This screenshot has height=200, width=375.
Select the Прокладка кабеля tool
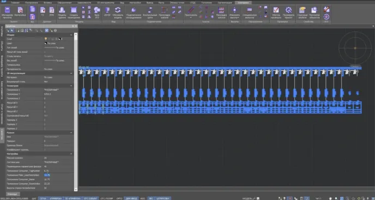coord(164,12)
